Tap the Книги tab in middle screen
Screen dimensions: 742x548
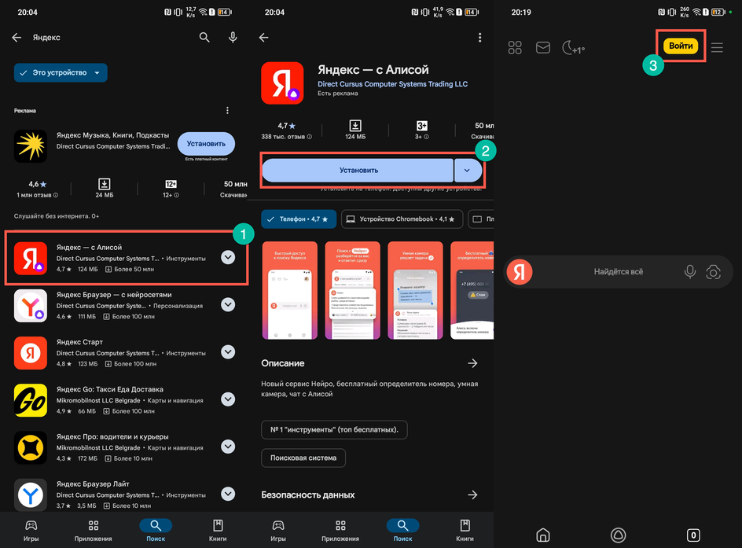click(x=465, y=530)
